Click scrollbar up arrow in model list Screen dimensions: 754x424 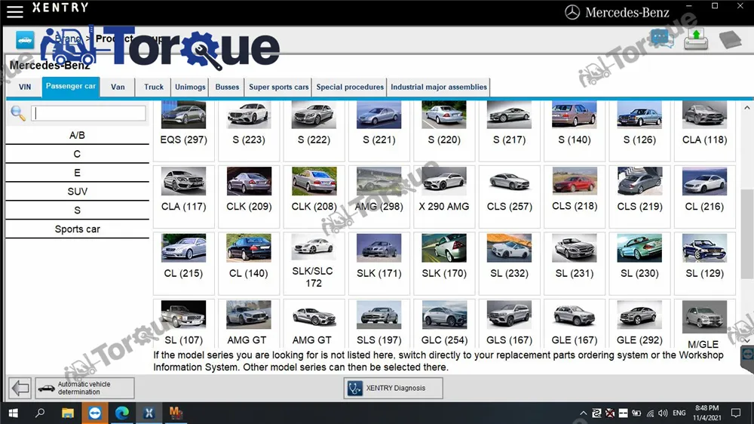pos(746,108)
